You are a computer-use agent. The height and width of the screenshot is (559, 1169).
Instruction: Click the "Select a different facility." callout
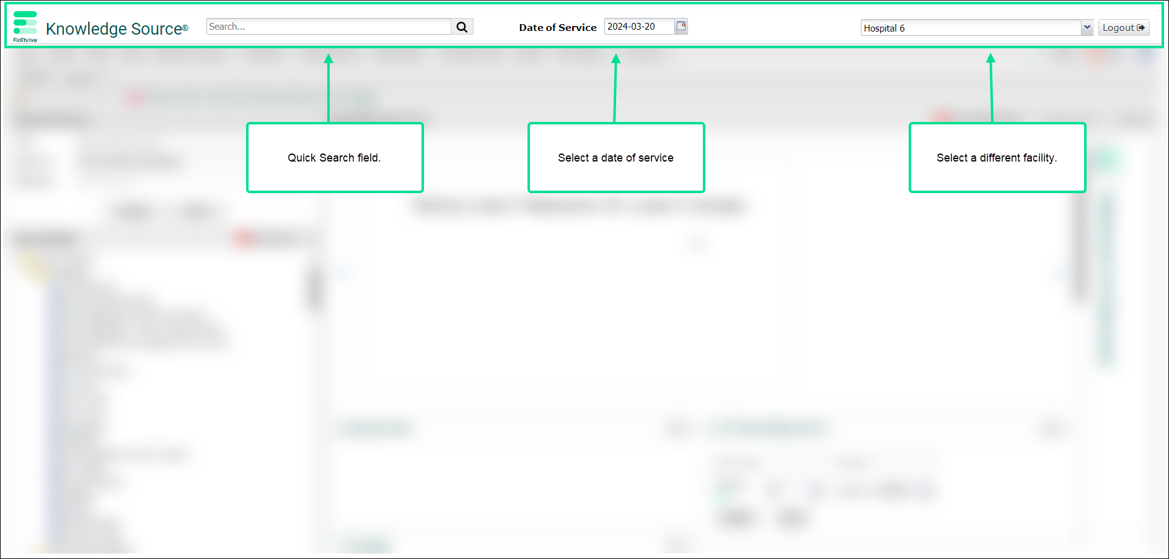coord(997,158)
